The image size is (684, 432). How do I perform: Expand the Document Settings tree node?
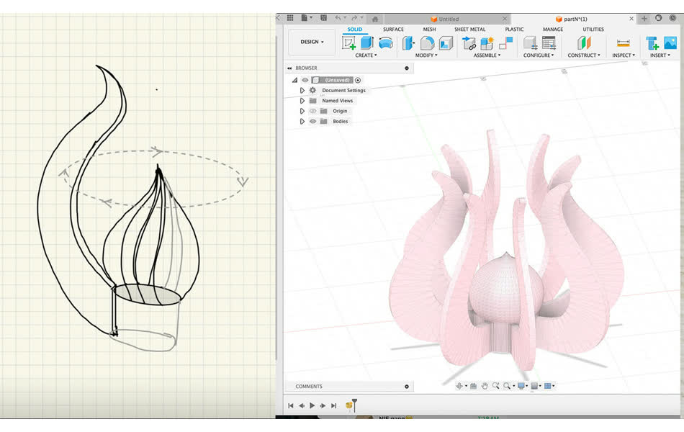[302, 91]
